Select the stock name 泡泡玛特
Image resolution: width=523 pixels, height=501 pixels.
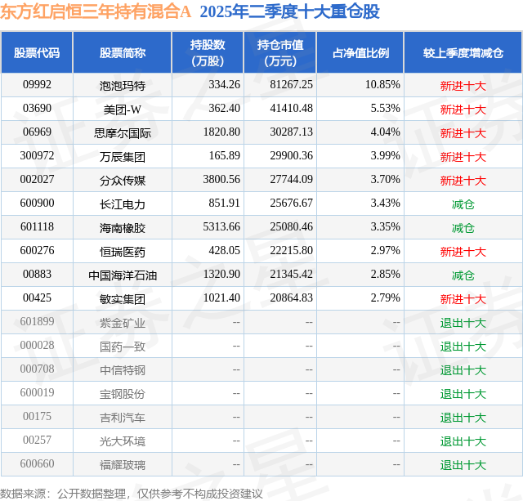click(x=123, y=86)
